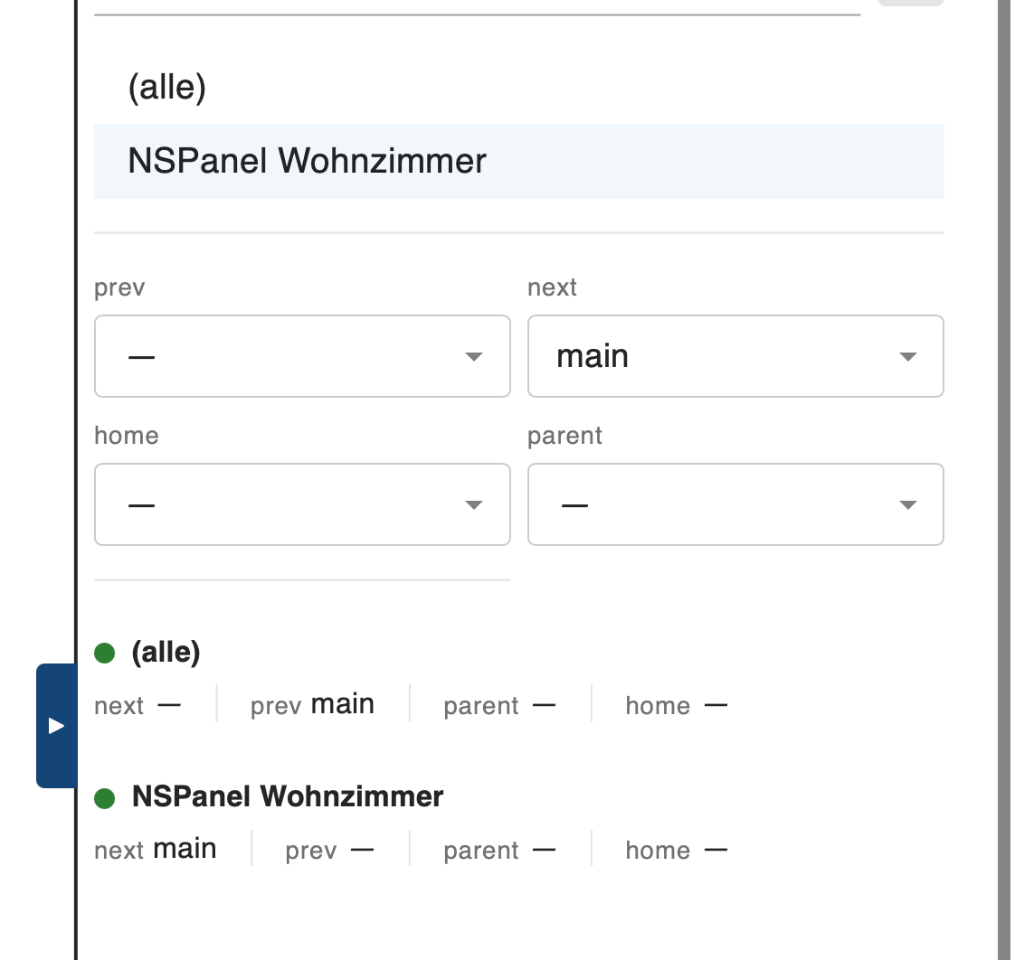Click the "parent" entry in (alle) summary
This screenshot has width=1015, height=960.
499,705
